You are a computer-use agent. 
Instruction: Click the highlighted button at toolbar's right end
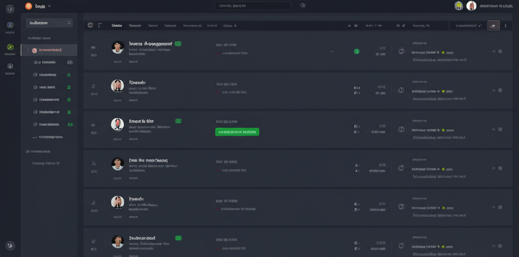click(493, 25)
